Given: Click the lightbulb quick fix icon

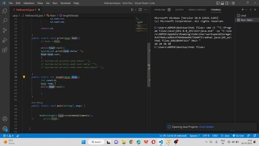Looking at the screenshot, I should (24, 77).
